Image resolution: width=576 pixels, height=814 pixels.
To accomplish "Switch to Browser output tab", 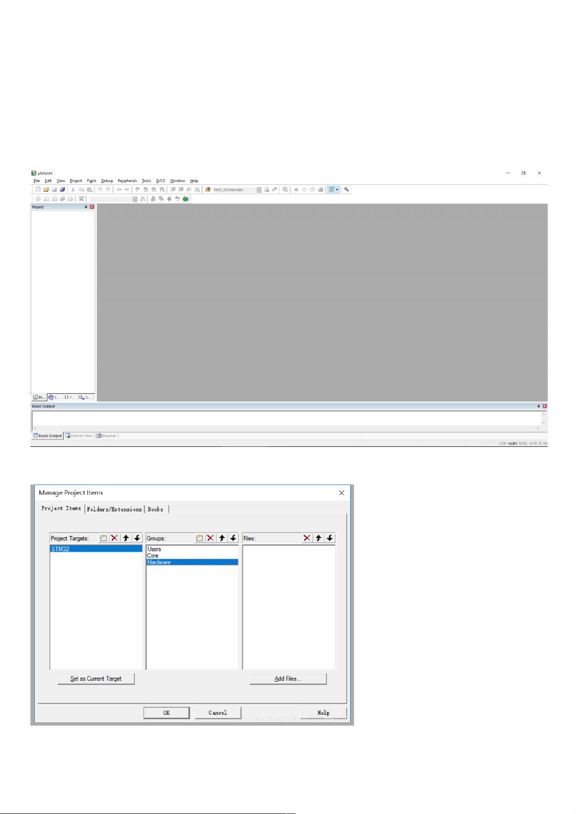I will 106,436.
